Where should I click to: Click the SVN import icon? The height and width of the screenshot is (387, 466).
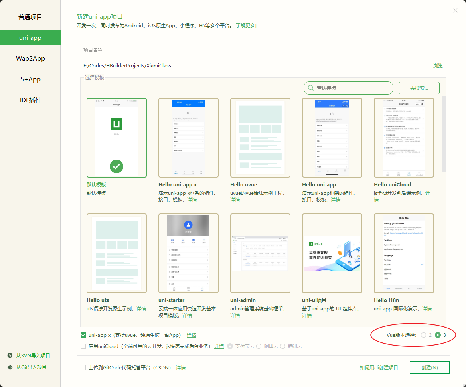10,355
